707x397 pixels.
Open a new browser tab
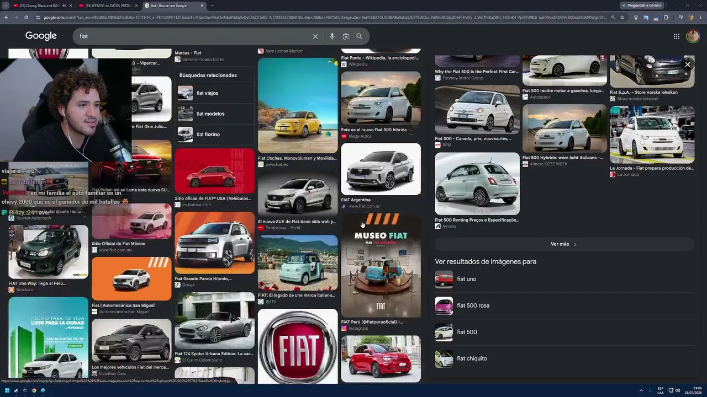click(x=212, y=6)
